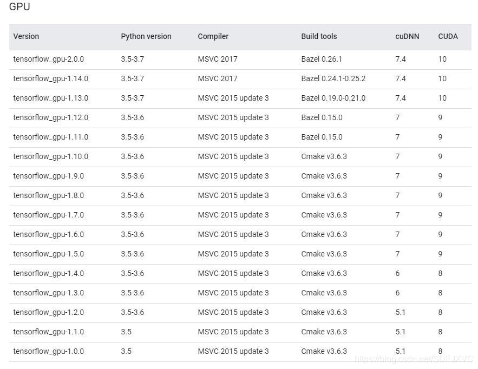Select the tensorflow_gpu-1.5.0 cell
478x369 pixels.
(49, 254)
